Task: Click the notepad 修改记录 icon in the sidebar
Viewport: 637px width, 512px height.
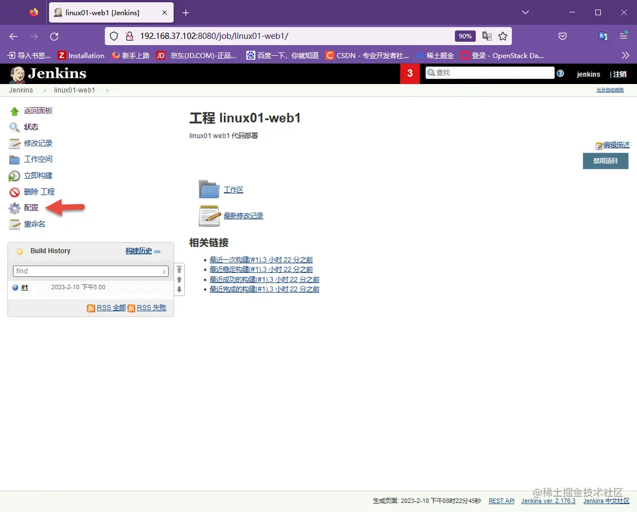Action: [x=15, y=143]
